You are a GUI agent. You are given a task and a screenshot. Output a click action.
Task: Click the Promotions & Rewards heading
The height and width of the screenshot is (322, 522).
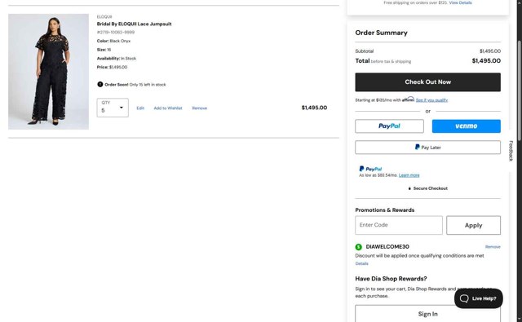coord(384,210)
